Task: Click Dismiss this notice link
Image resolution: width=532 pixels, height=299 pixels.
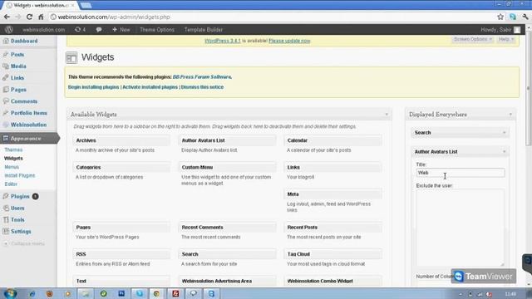Action: [x=202, y=87]
